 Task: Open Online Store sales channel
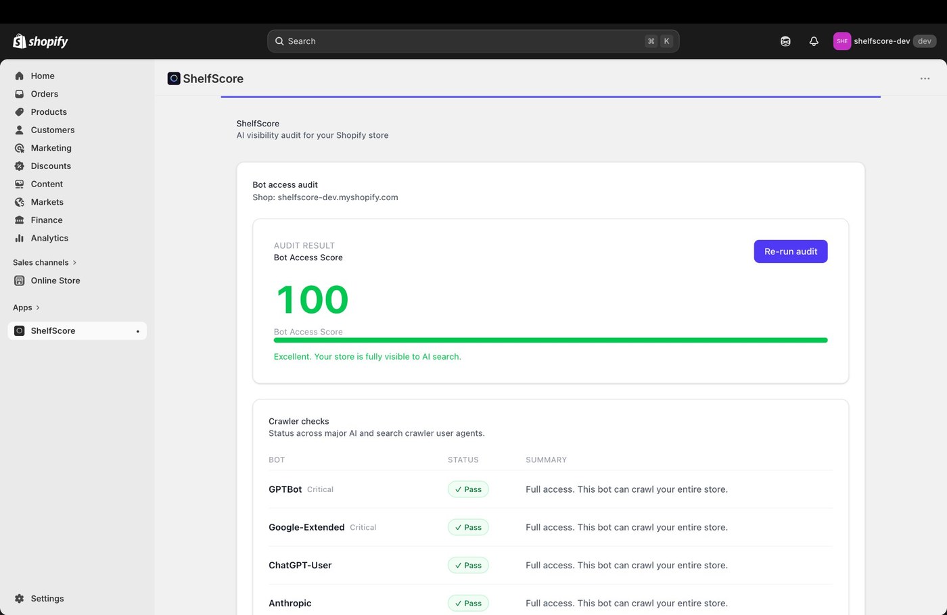coord(77,280)
